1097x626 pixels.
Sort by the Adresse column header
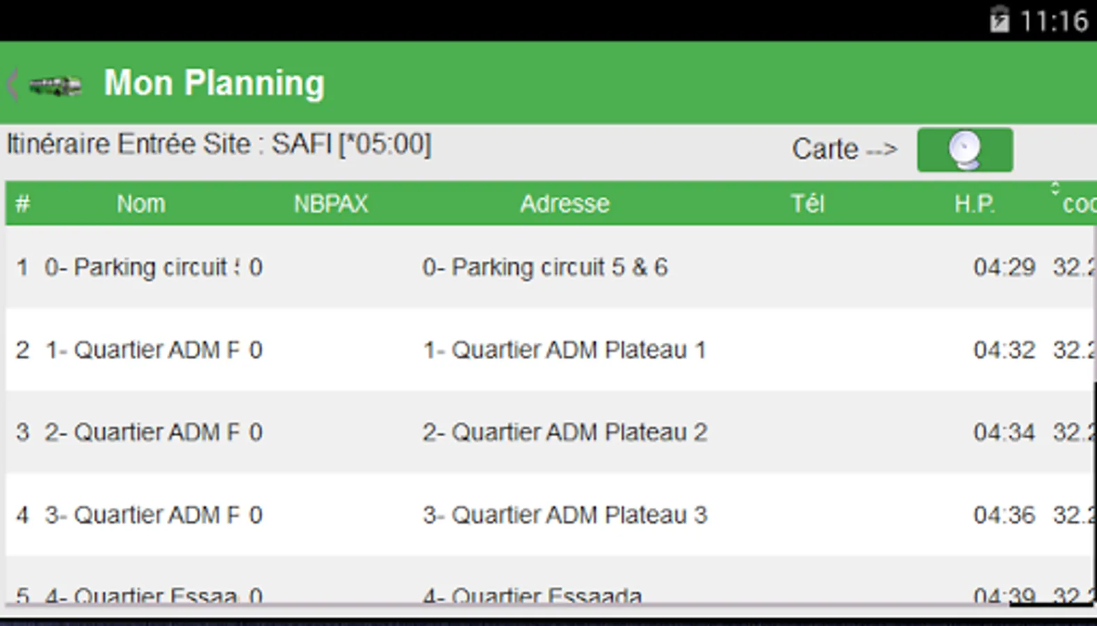[564, 204]
